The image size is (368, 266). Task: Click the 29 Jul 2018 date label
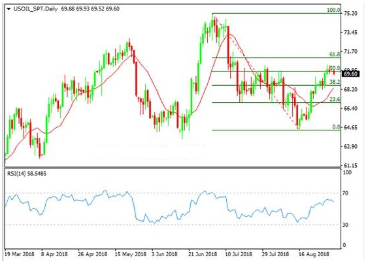276,254
